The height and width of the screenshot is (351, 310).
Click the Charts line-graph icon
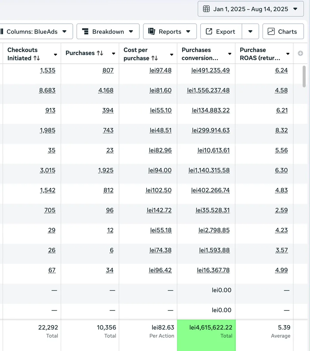[x=271, y=31]
